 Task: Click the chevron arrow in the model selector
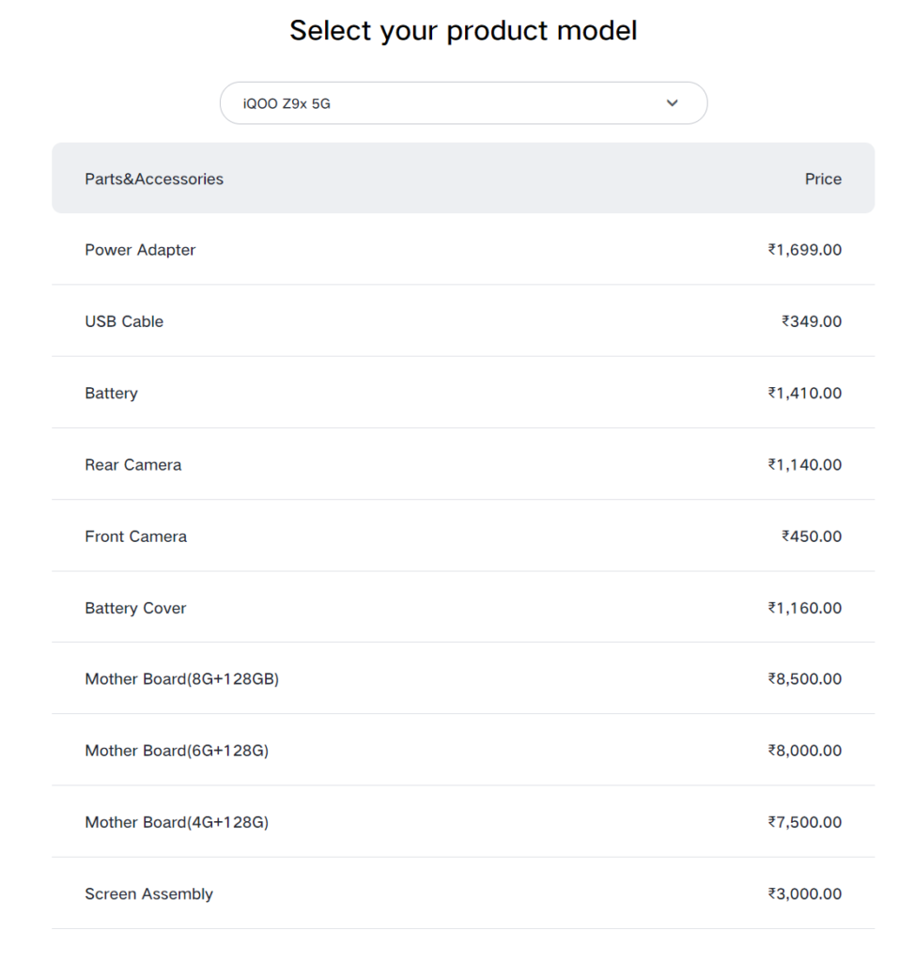pos(672,103)
